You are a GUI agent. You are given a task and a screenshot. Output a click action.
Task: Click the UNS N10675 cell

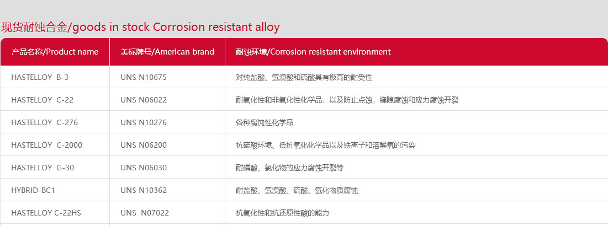(167, 77)
